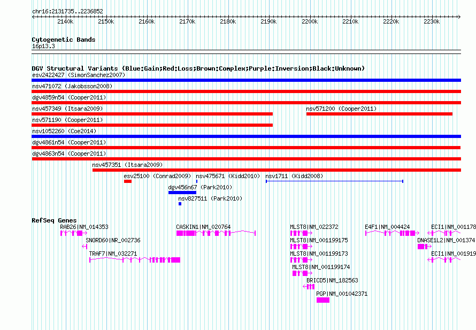Select nsv1711 (Kidd2008) label
The width and height of the screenshot is (476, 330).
click(294, 176)
